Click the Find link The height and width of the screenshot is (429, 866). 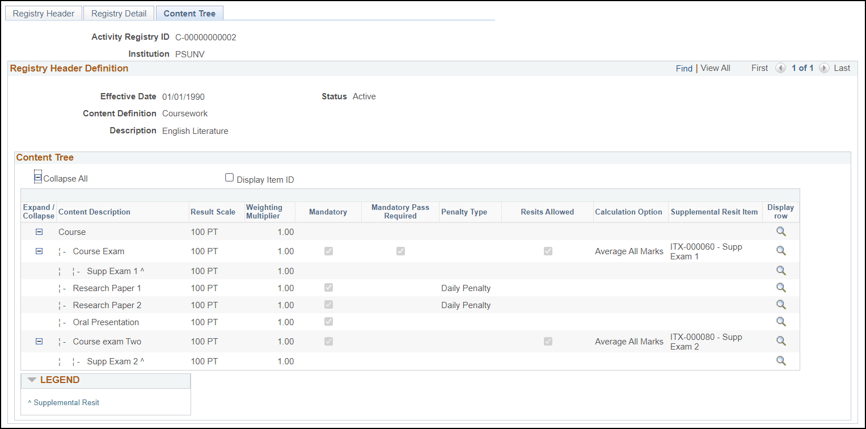point(684,68)
